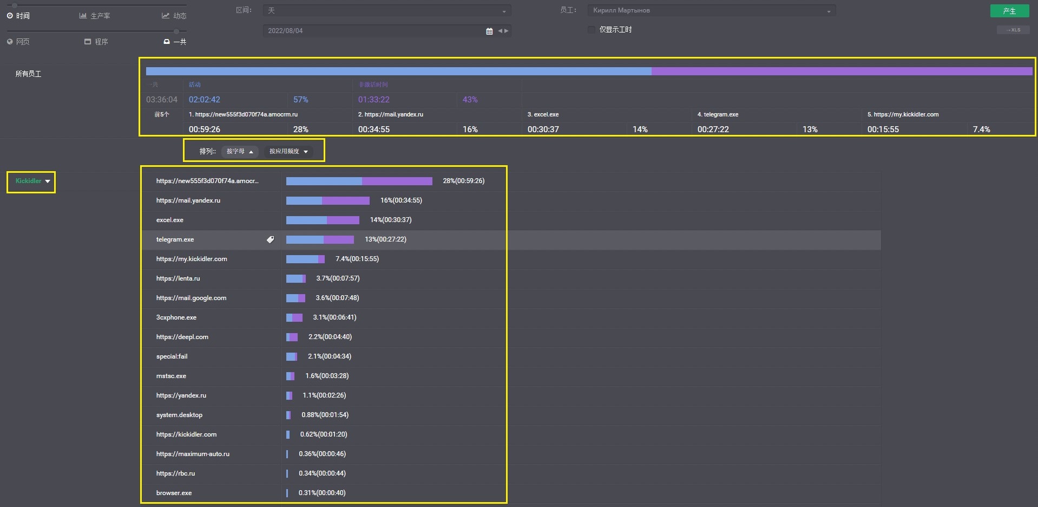Screen dimensions: 1038x507
Task: Select the 所有员工 label
Action: [x=28, y=74]
